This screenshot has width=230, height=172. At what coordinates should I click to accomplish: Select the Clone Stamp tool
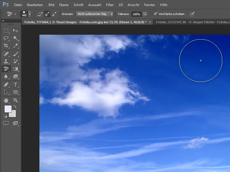6,61
